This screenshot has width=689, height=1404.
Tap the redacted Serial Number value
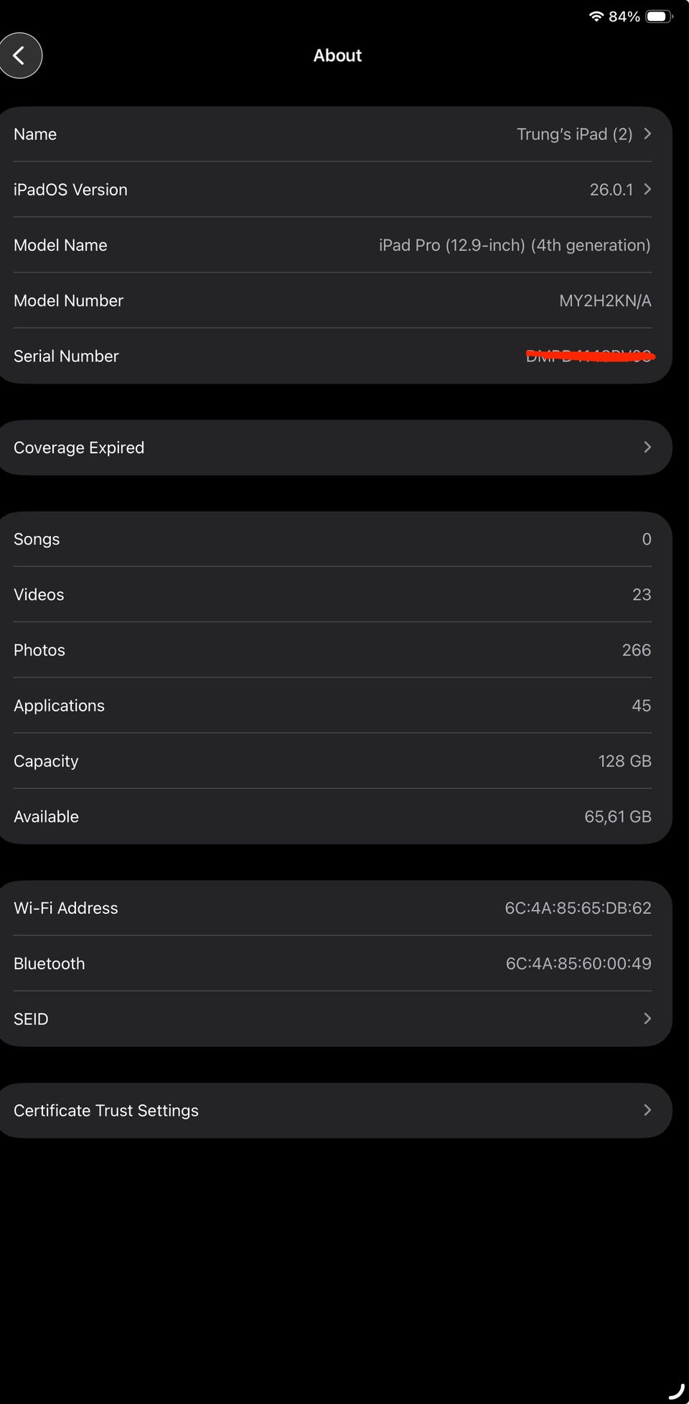point(589,356)
